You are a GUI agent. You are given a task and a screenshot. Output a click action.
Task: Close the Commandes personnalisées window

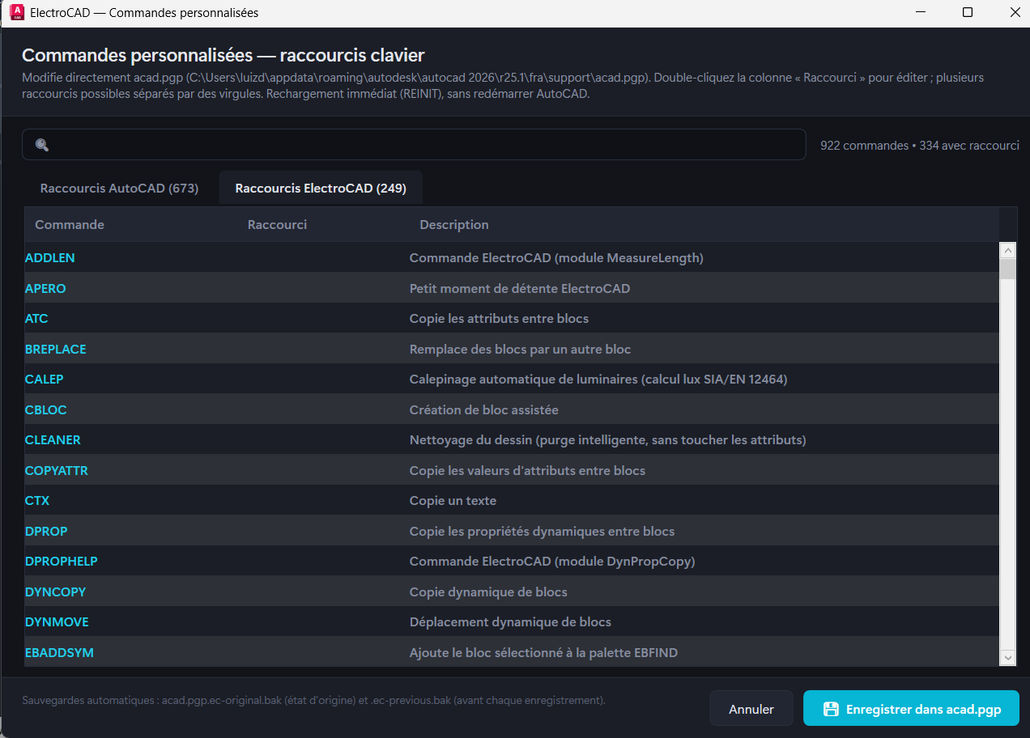[x=1015, y=13]
